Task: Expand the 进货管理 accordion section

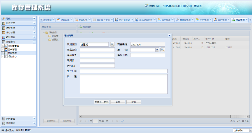Action: (34, 23)
